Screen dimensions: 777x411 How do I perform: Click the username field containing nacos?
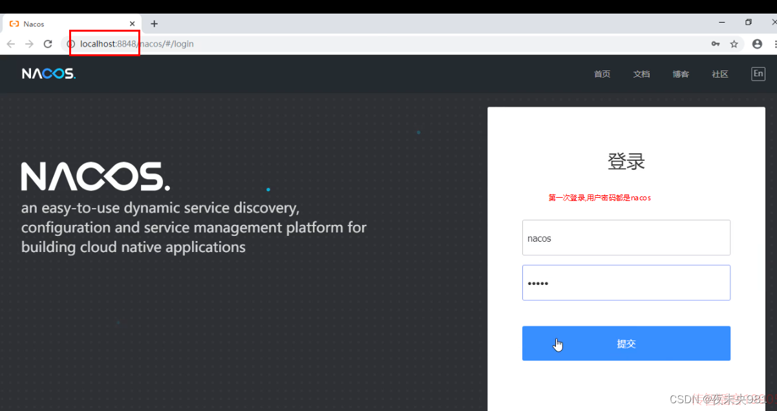626,238
